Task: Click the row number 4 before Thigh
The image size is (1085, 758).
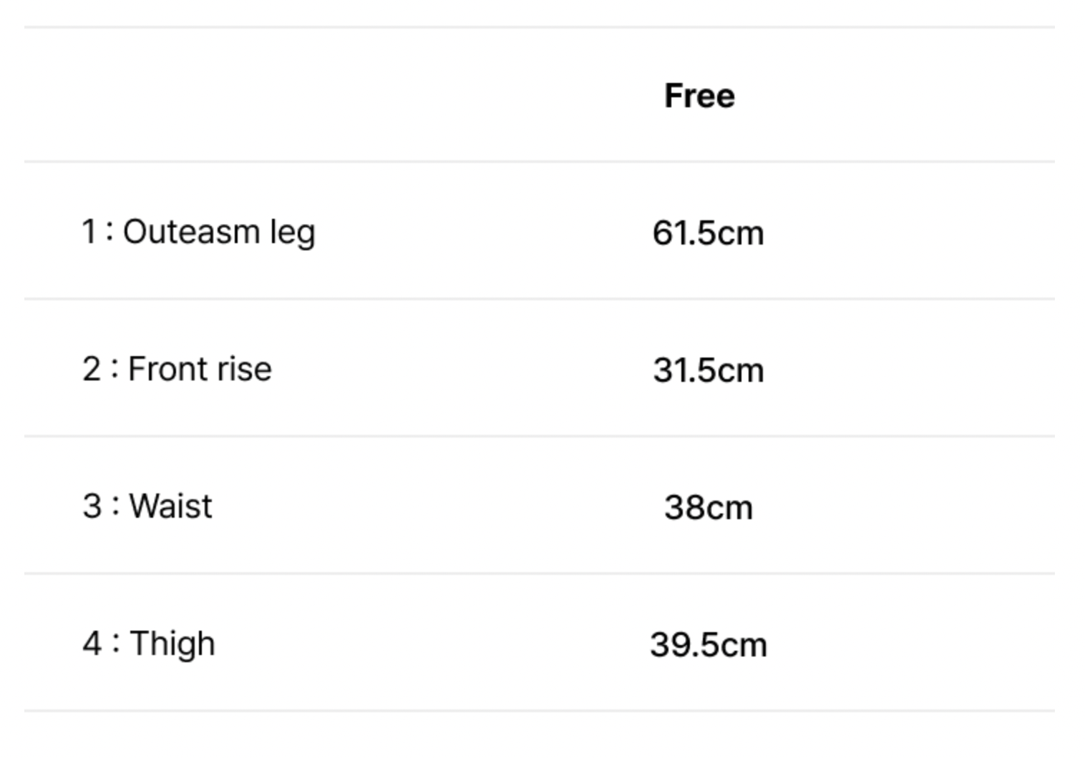Action: pos(92,644)
